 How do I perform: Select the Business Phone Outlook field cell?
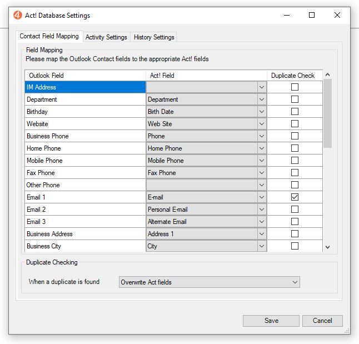(85, 136)
